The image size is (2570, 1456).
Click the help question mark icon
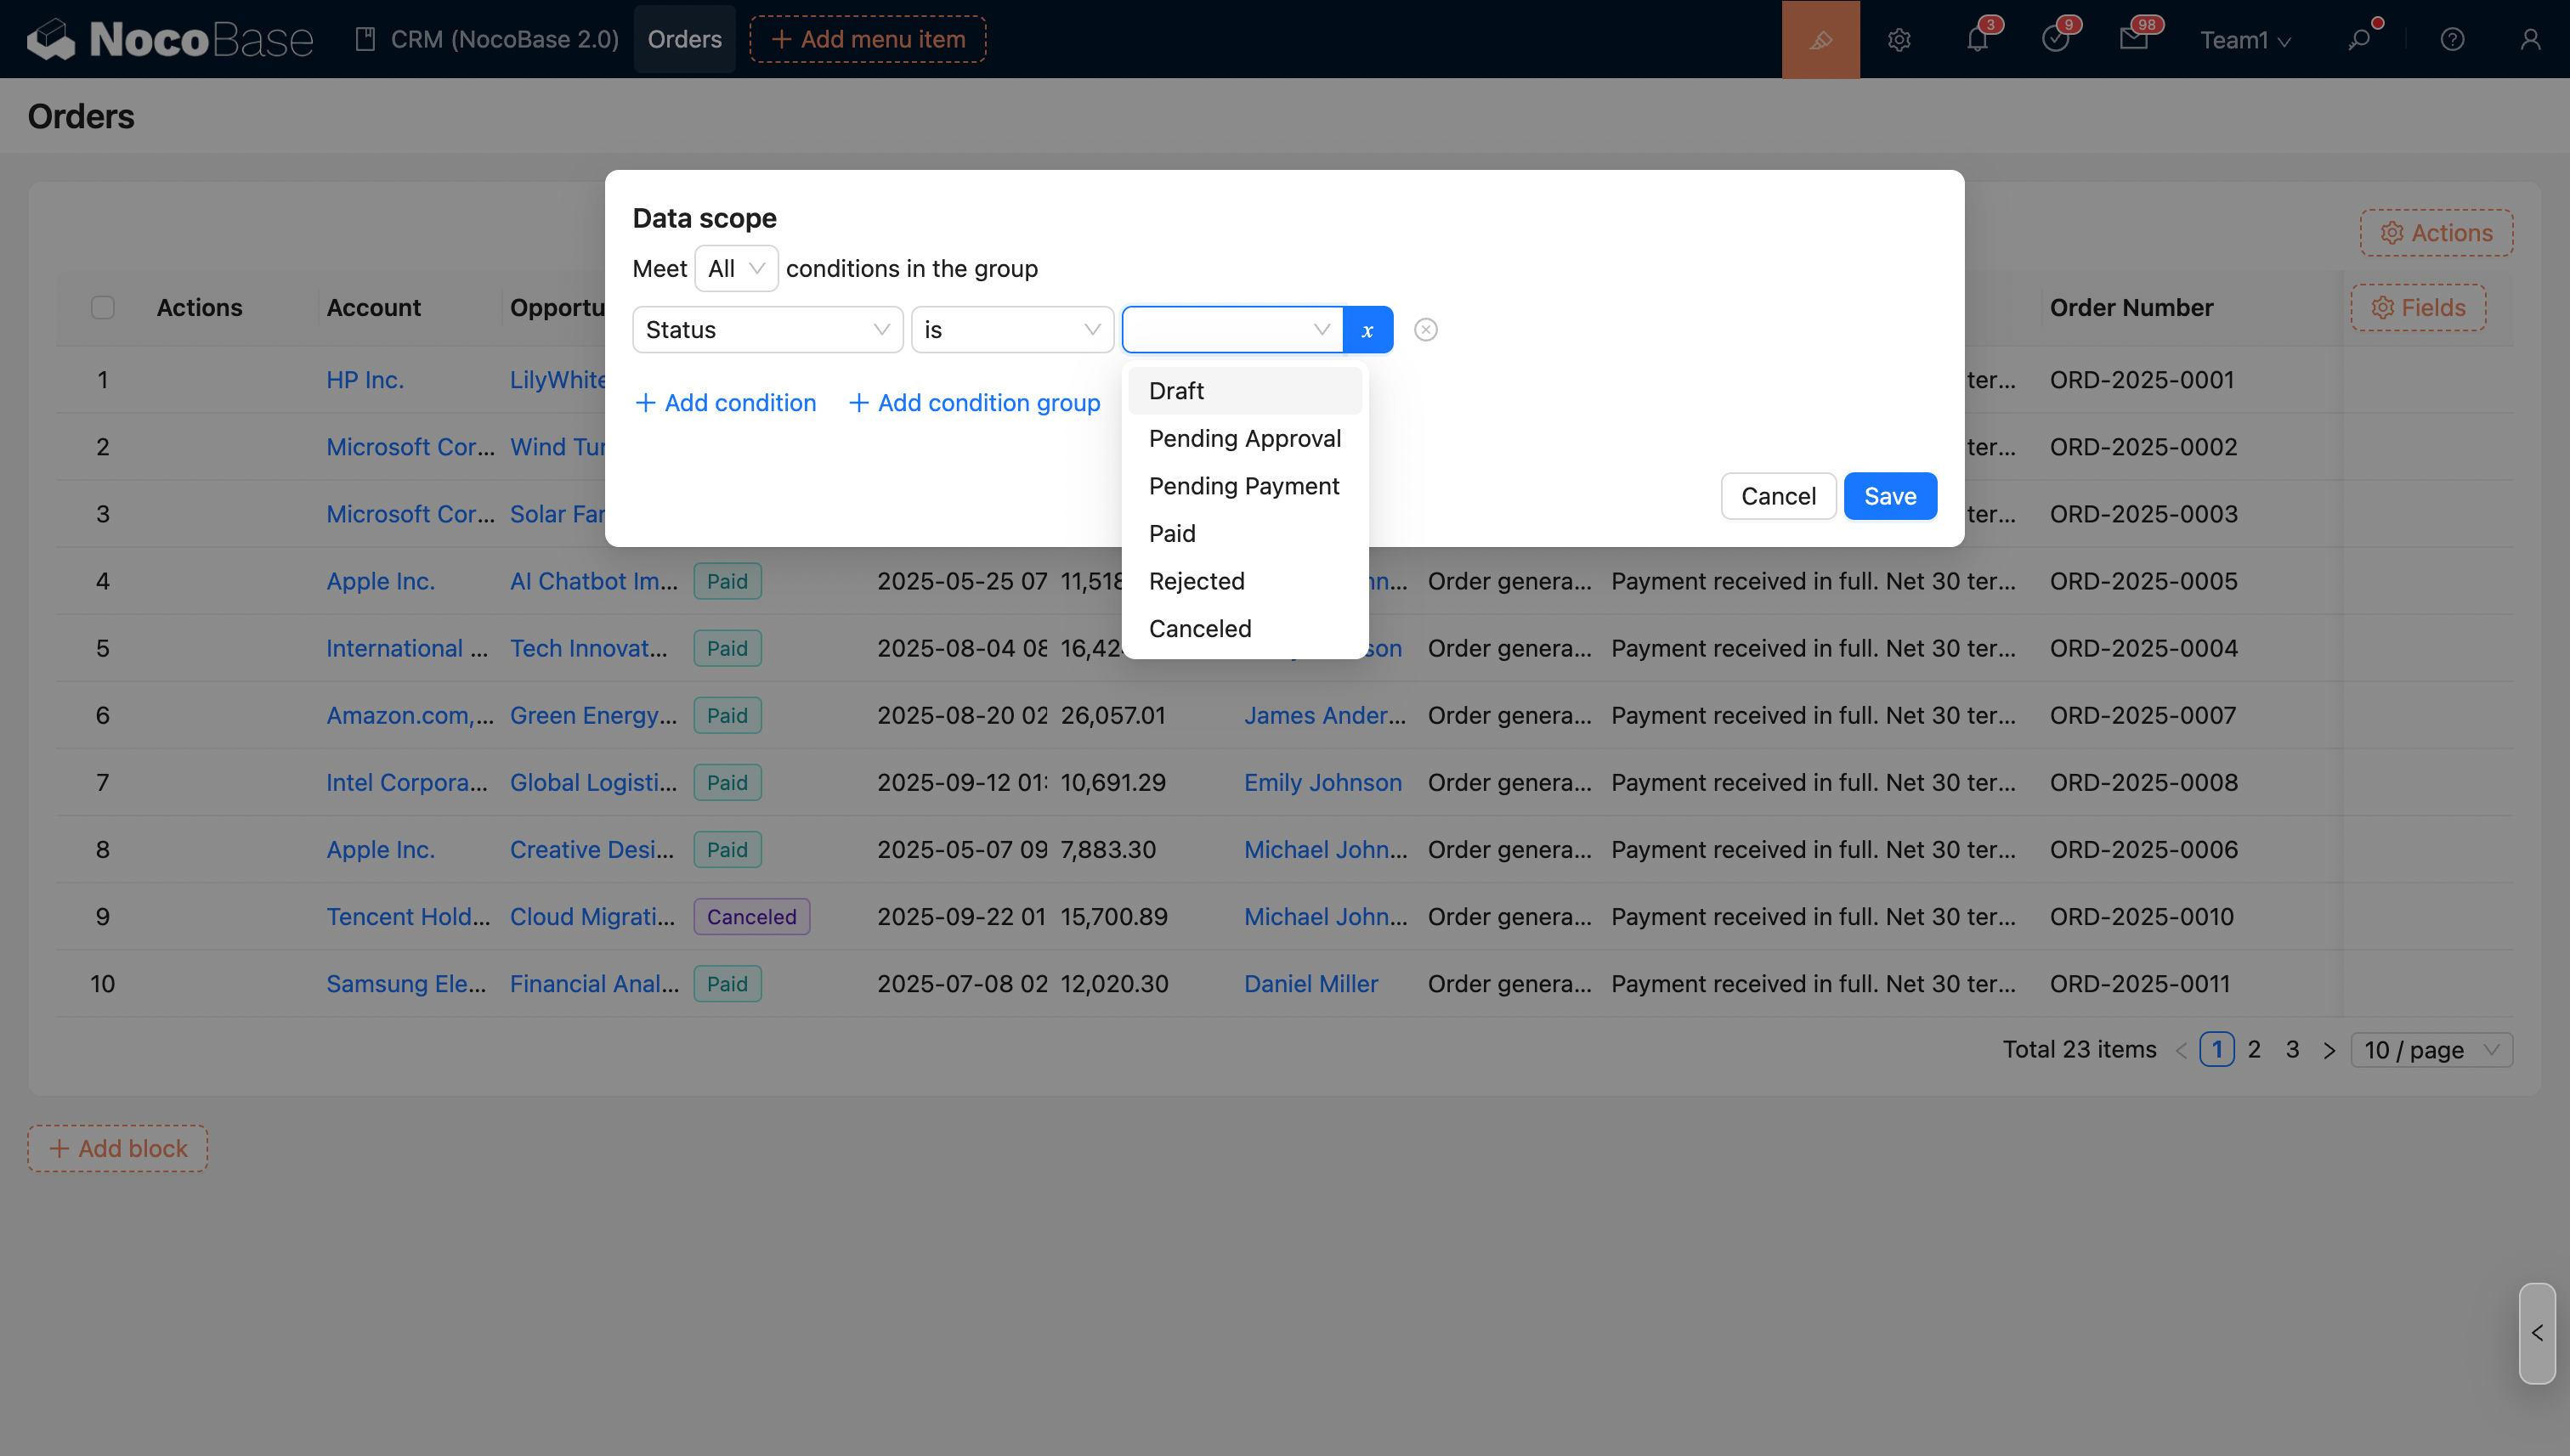pyautogui.click(x=2452, y=39)
